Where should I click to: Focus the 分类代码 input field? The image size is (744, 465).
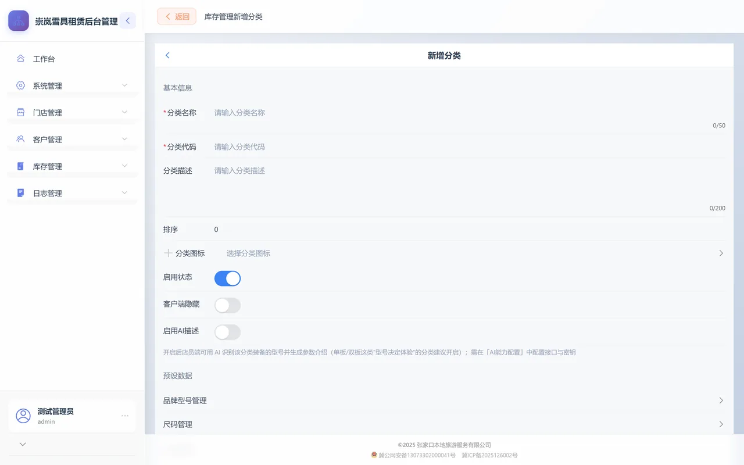pyautogui.click(x=470, y=147)
